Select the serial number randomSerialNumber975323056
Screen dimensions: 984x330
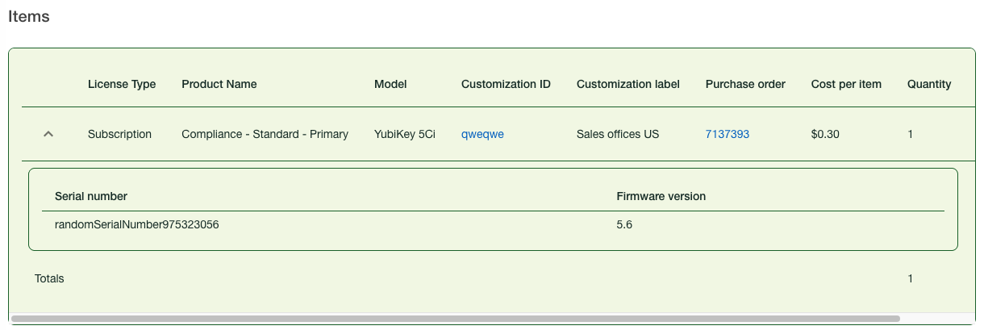click(x=137, y=225)
